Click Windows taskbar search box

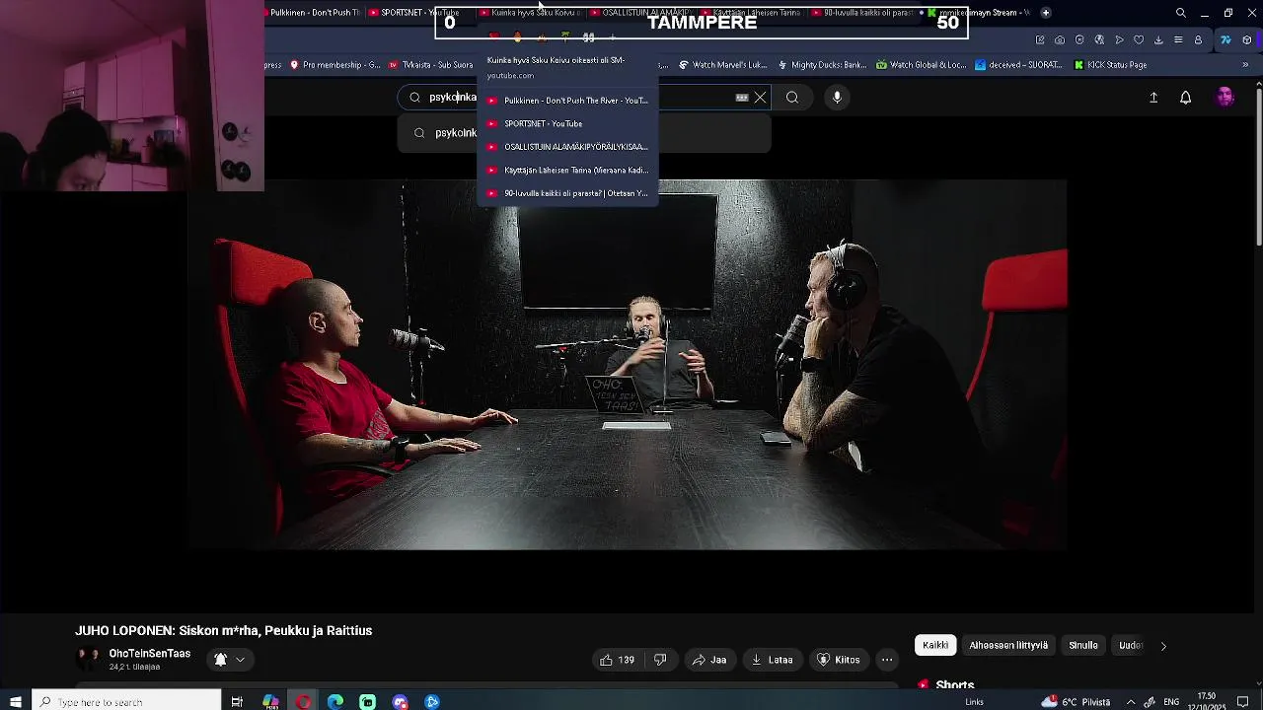tap(126, 702)
